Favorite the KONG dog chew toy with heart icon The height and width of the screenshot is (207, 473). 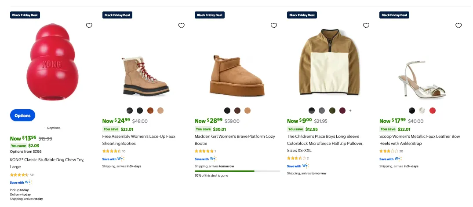89,26
